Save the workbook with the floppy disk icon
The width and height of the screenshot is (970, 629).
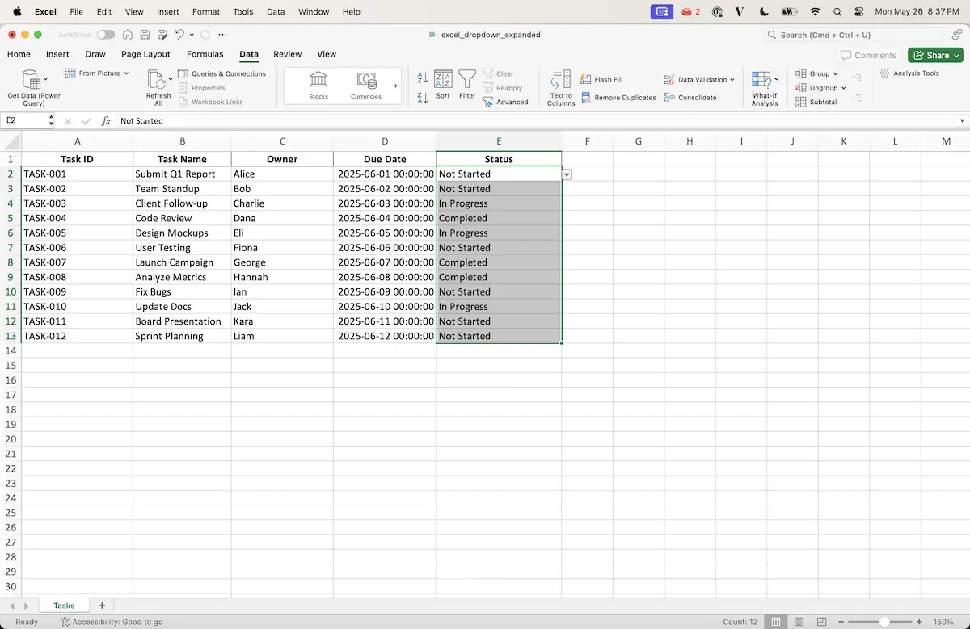point(145,35)
